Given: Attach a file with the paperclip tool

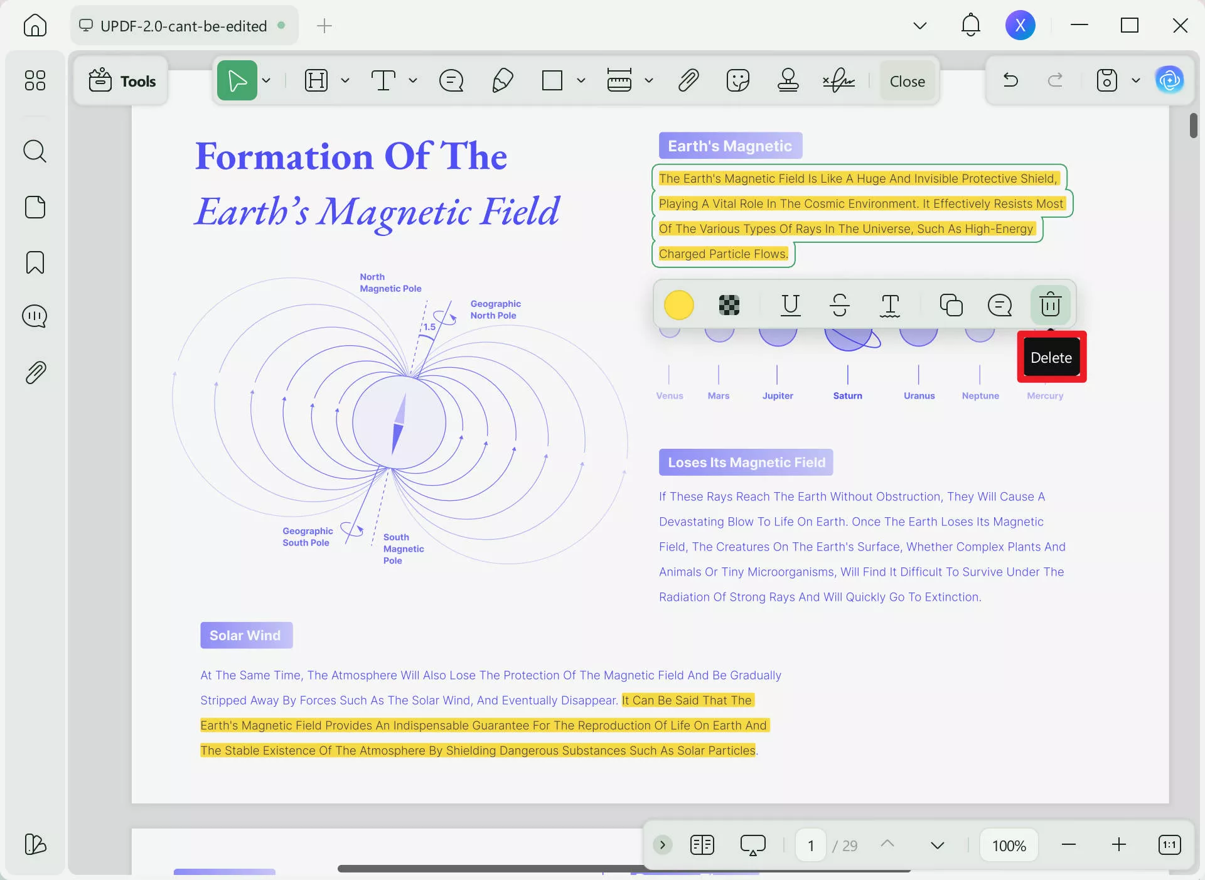Looking at the screenshot, I should pos(688,80).
